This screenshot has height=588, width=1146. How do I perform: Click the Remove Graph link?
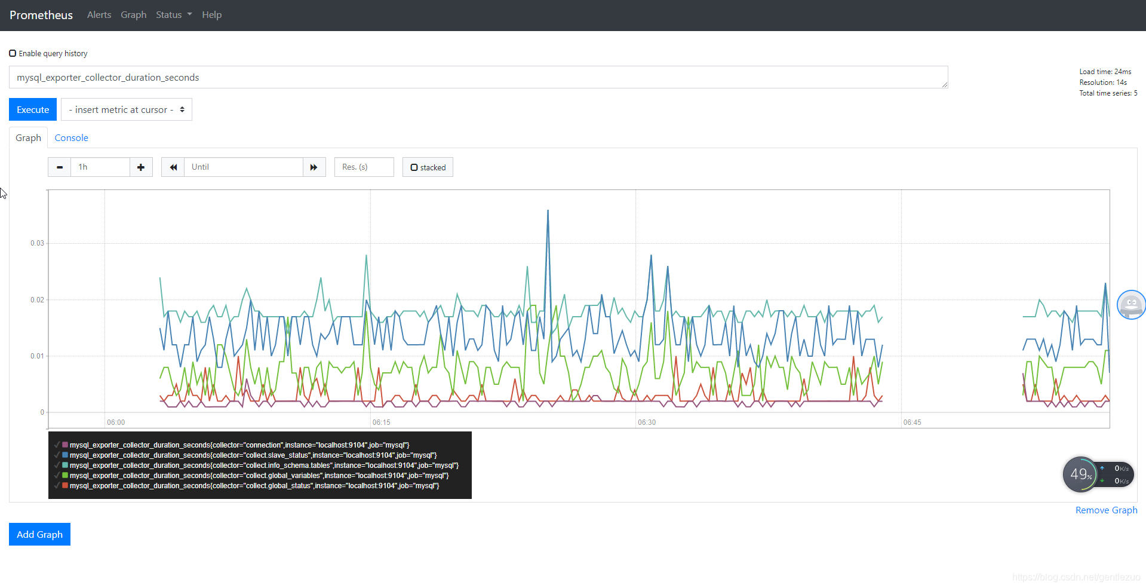pyautogui.click(x=1106, y=510)
